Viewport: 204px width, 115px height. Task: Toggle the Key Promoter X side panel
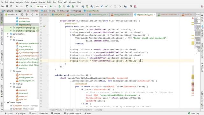[202, 51]
